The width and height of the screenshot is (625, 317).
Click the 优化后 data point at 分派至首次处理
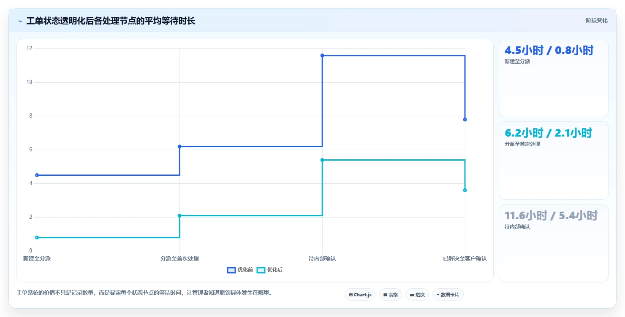(x=179, y=215)
